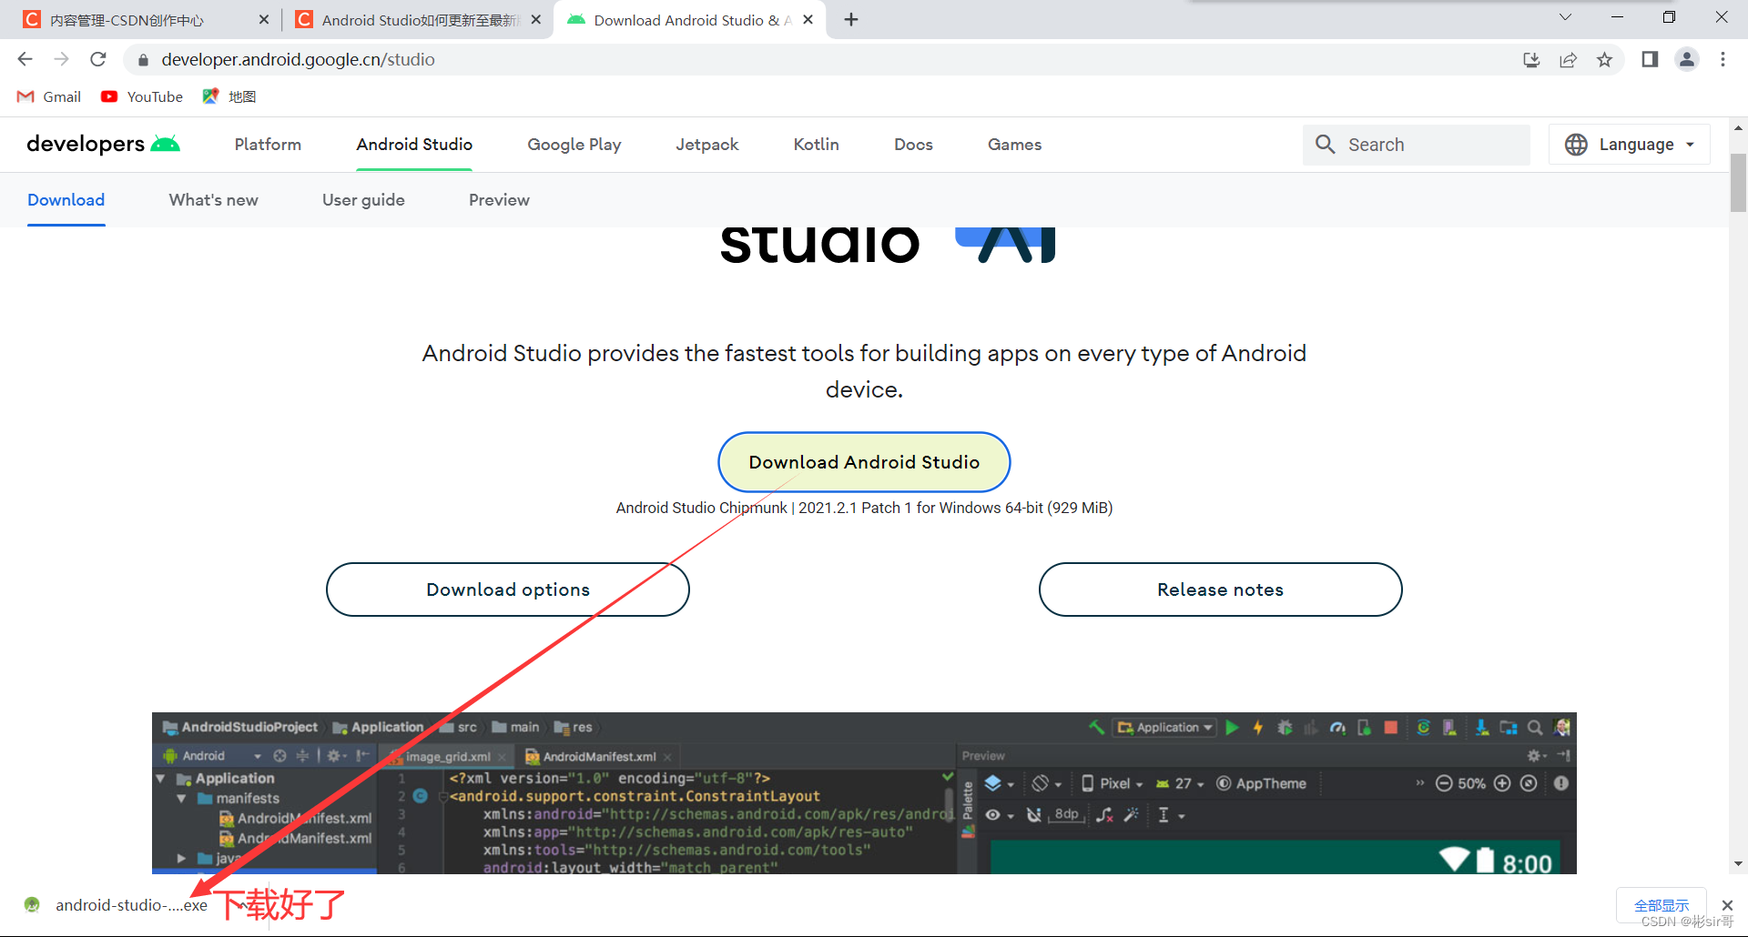The image size is (1748, 937).
Task: Open the Language dropdown
Action: 1629,145
